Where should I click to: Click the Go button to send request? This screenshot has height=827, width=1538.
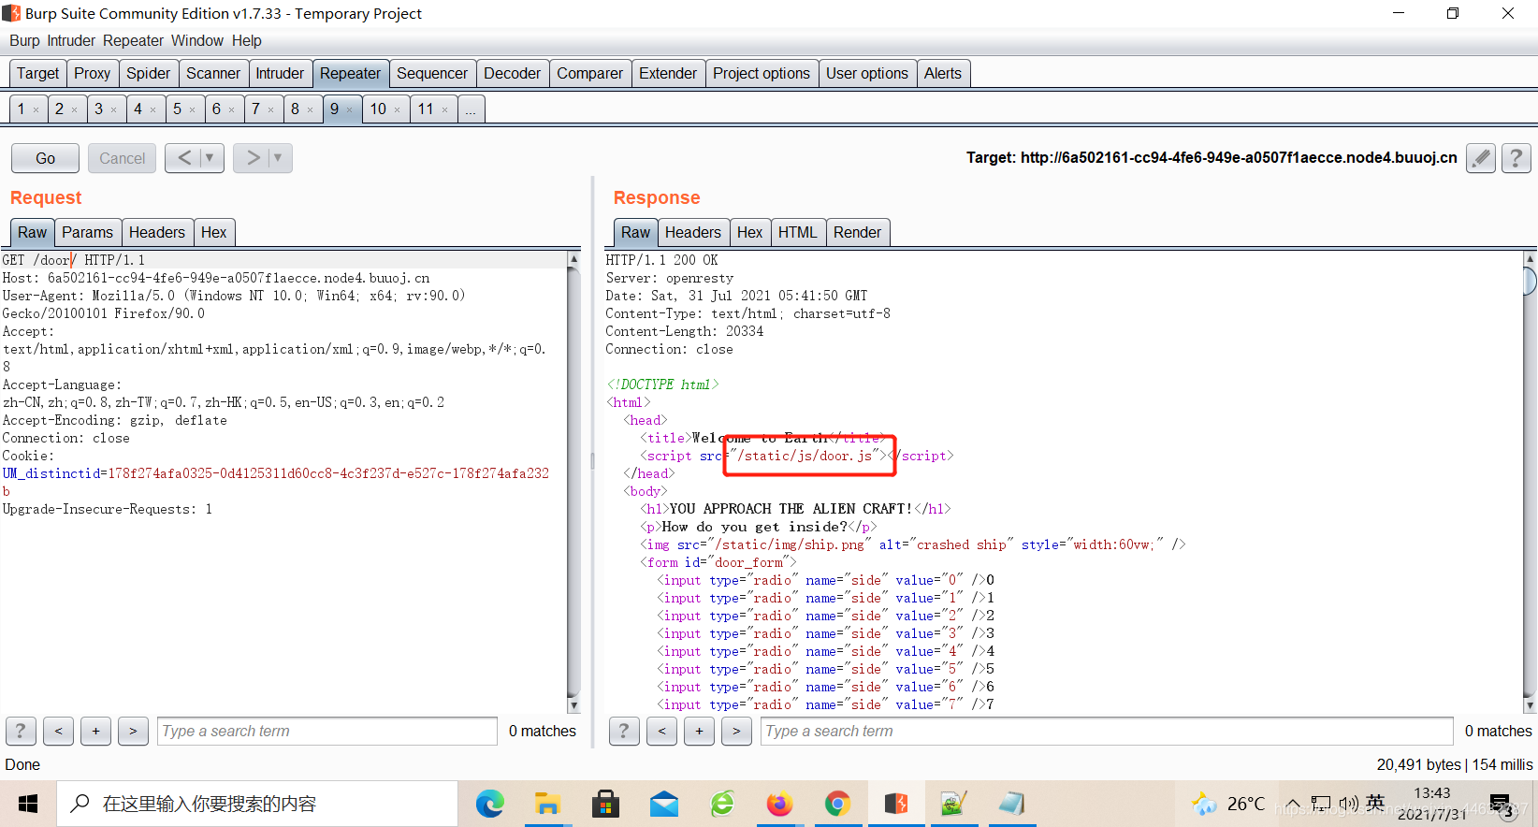coord(45,158)
